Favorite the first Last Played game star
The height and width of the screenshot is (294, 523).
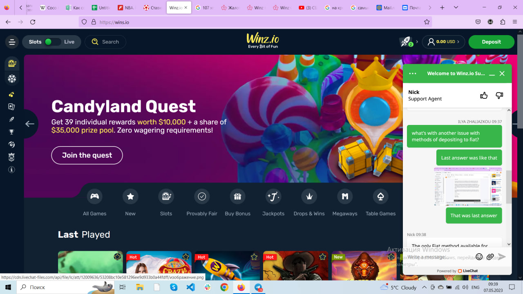click(117, 257)
